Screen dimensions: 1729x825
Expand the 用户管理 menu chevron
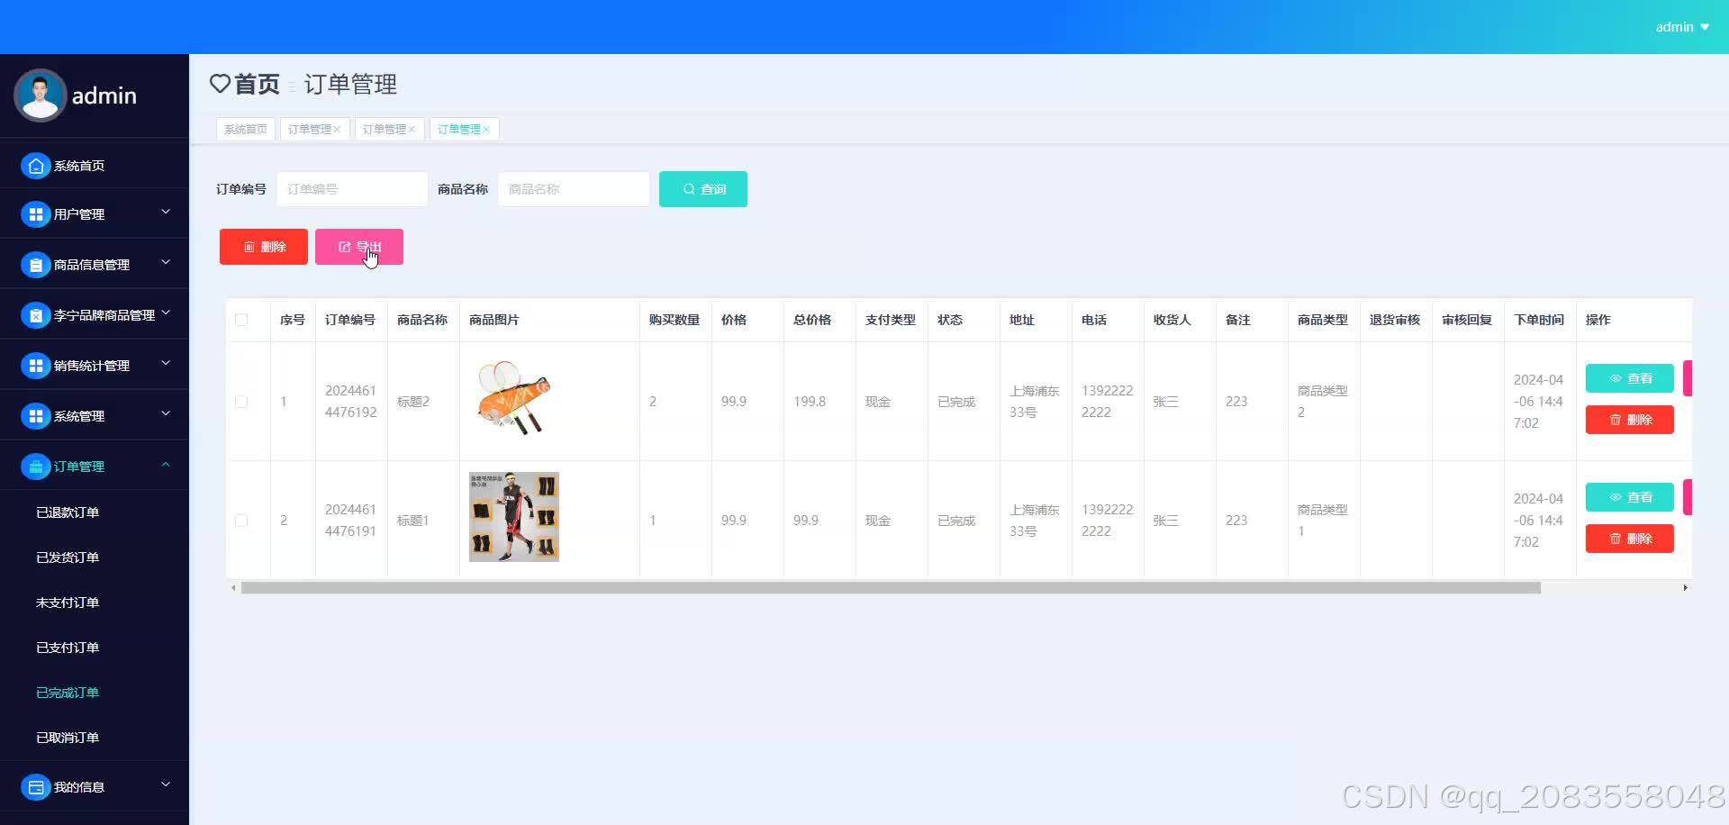pos(166,212)
